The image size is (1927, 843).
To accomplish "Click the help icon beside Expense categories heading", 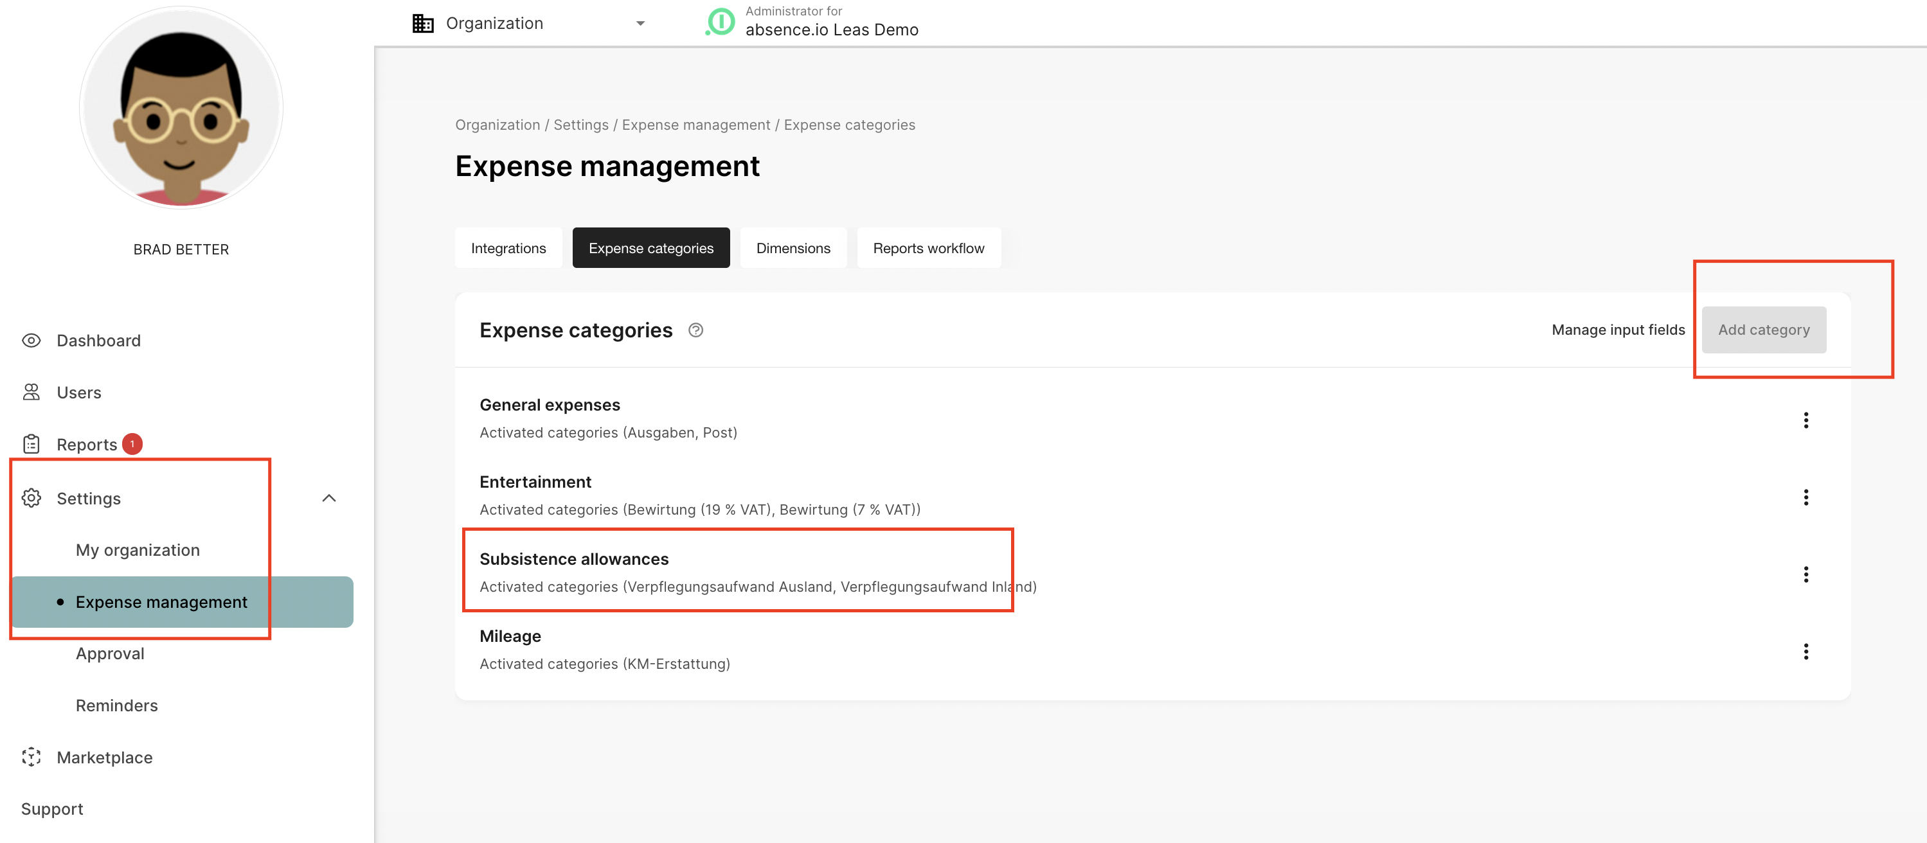I will click(695, 330).
